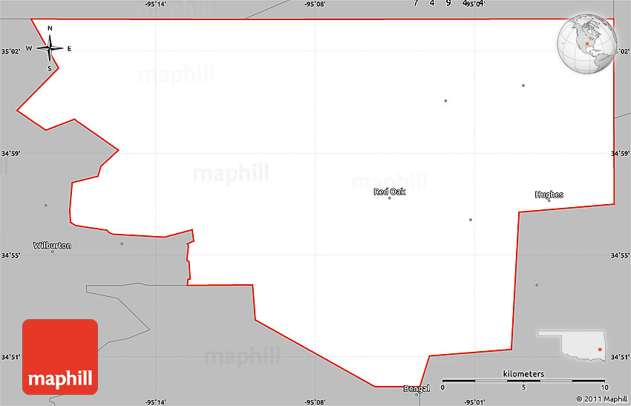
Task: Click the -95°01' longitude label at bottom
Action: tap(474, 402)
